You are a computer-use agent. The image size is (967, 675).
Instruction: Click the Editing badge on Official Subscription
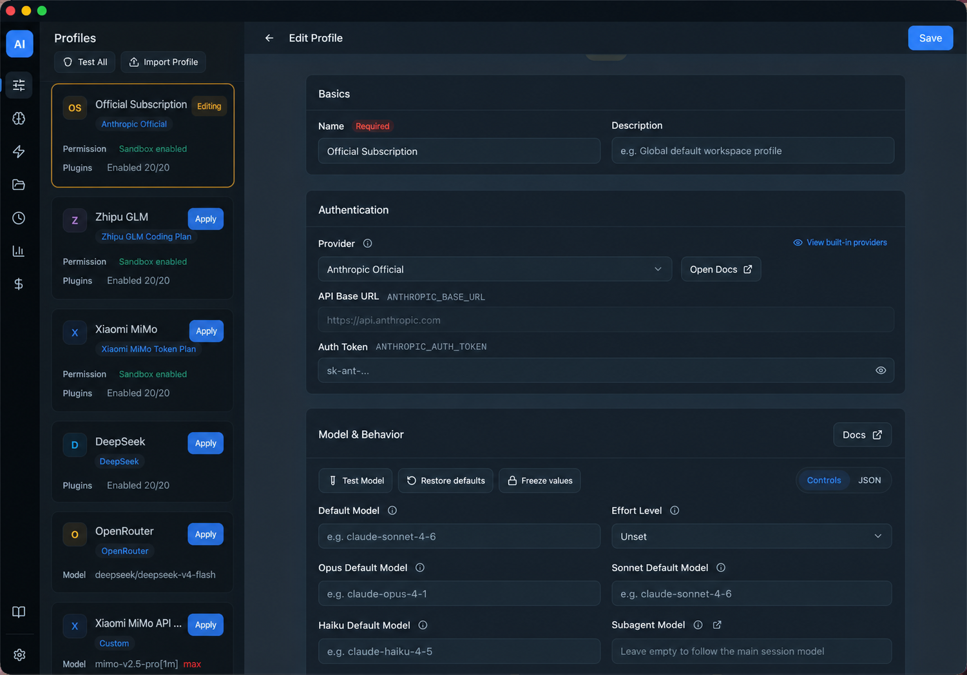tap(209, 106)
